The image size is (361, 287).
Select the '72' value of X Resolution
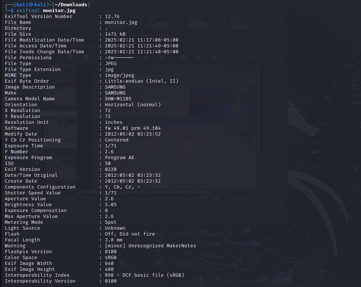click(x=108, y=111)
